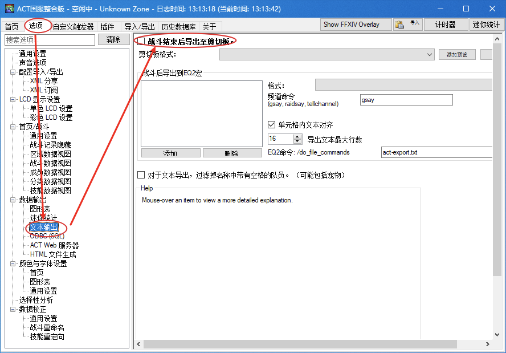Switch to the 历史数据库 tab
506x353 pixels.
pos(178,26)
